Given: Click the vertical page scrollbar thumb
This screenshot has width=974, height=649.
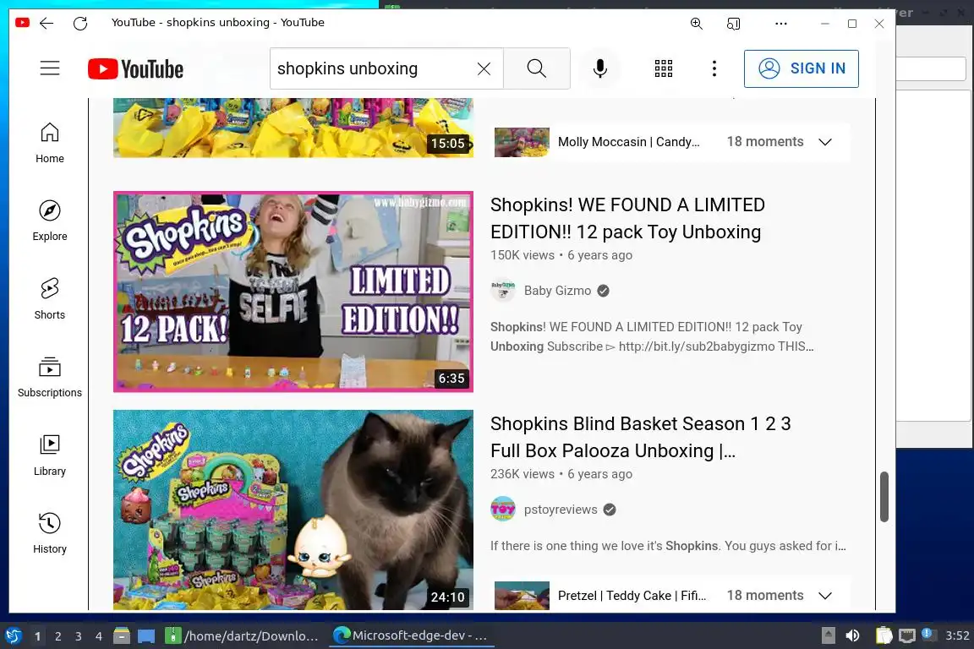Looking at the screenshot, I should click(x=884, y=497).
